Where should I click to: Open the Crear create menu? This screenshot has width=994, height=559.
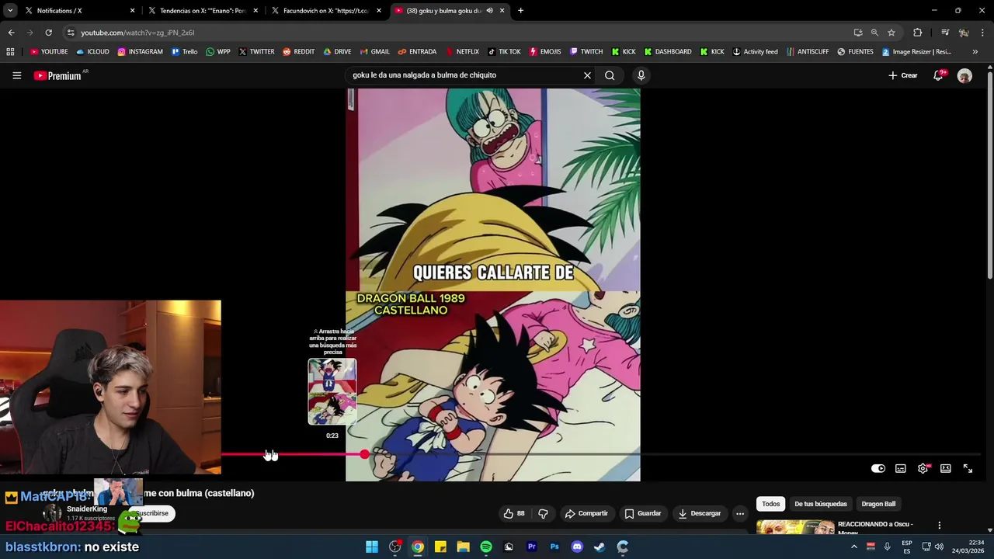pyautogui.click(x=903, y=75)
